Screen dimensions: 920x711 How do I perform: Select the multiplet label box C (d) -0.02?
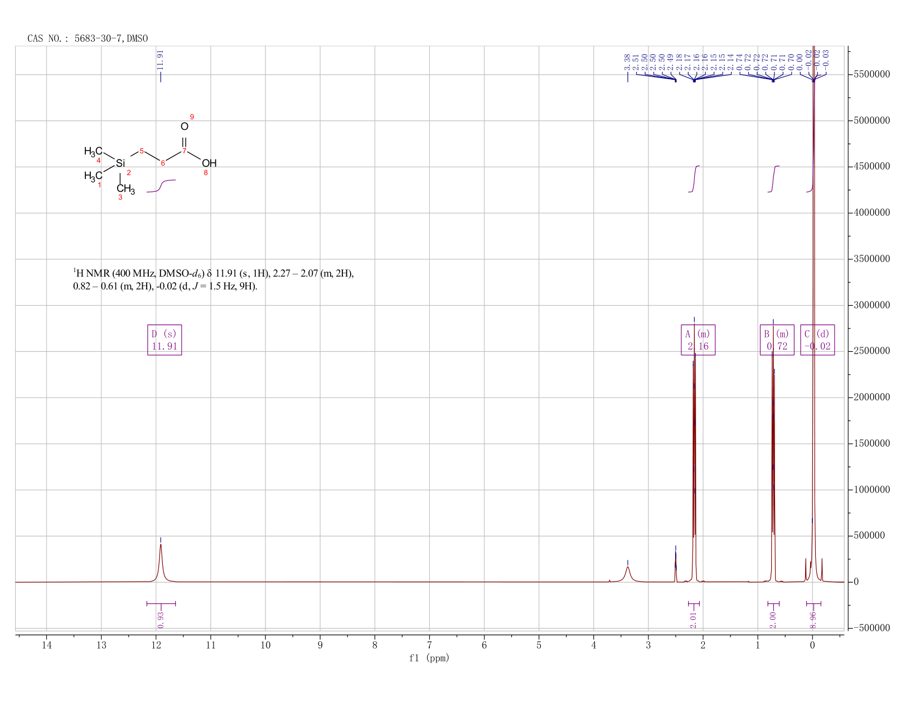click(817, 340)
